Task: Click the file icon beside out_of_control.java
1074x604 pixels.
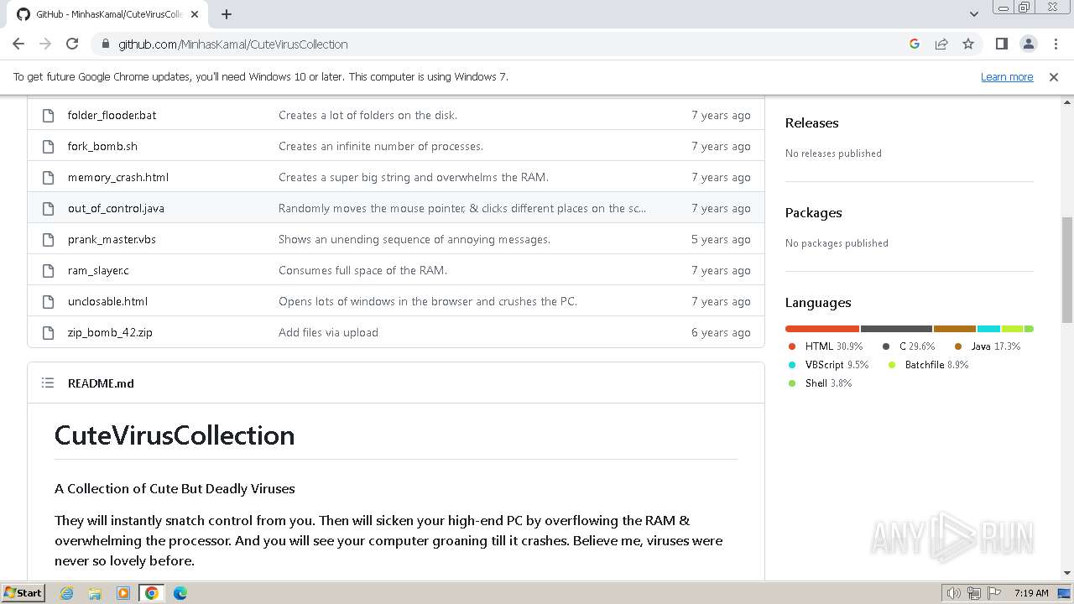Action: pyautogui.click(x=48, y=208)
